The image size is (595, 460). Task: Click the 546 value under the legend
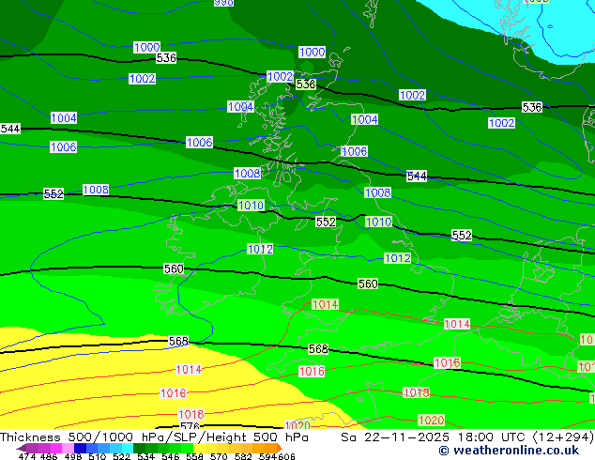pos(171,456)
